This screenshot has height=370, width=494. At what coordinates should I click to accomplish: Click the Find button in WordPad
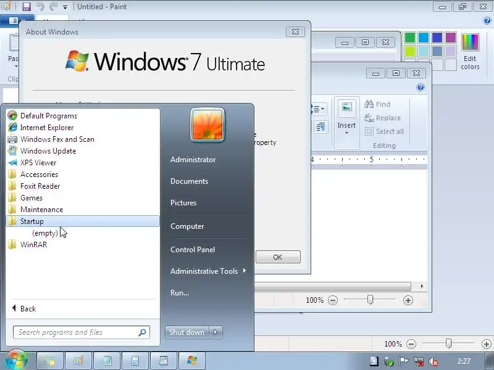coord(377,104)
